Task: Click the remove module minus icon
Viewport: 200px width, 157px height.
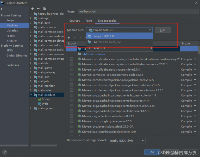Action: pos(38,9)
